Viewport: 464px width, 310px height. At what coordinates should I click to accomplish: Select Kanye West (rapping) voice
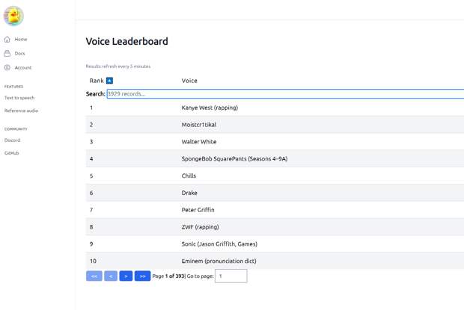click(275, 108)
